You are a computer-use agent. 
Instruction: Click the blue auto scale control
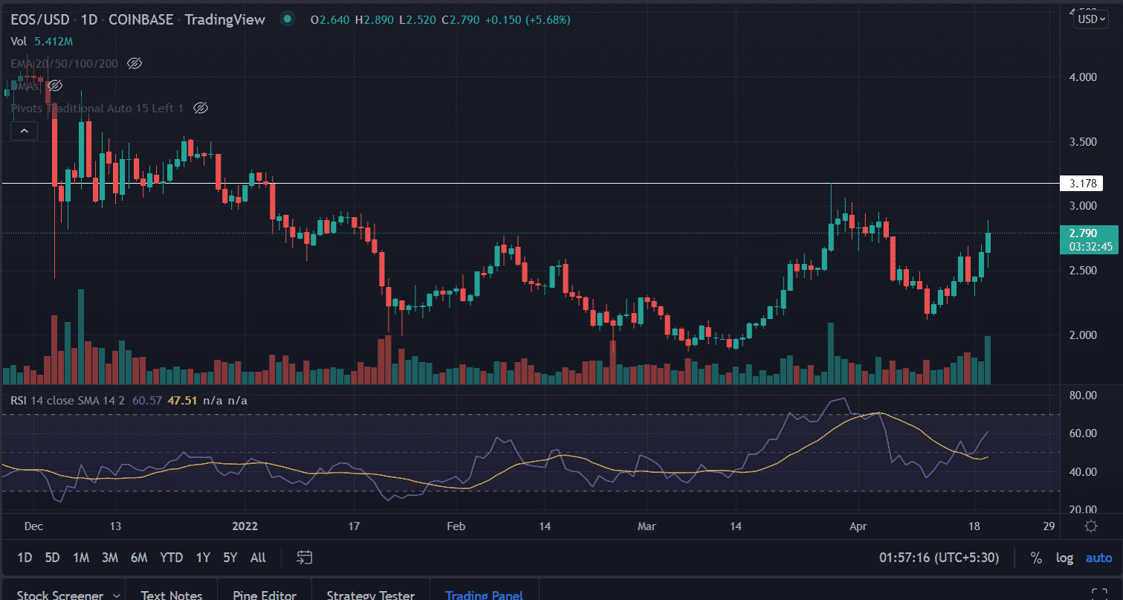pyautogui.click(x=1098, y=557)
